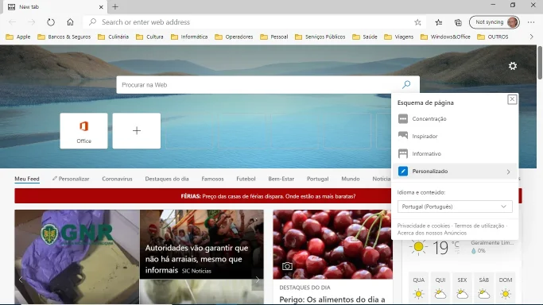The height and width of the screenshot is (305, 543).
Task: Open the Informática bookmarks folder
Action: click(189, 37)
